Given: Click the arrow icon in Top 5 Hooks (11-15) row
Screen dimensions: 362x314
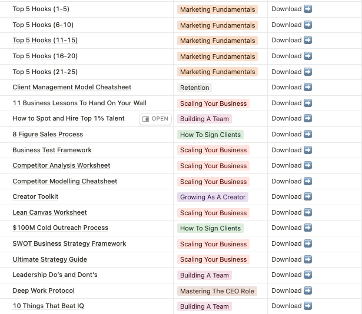Looking at the screenshot, I should click(x=308, y=40).
